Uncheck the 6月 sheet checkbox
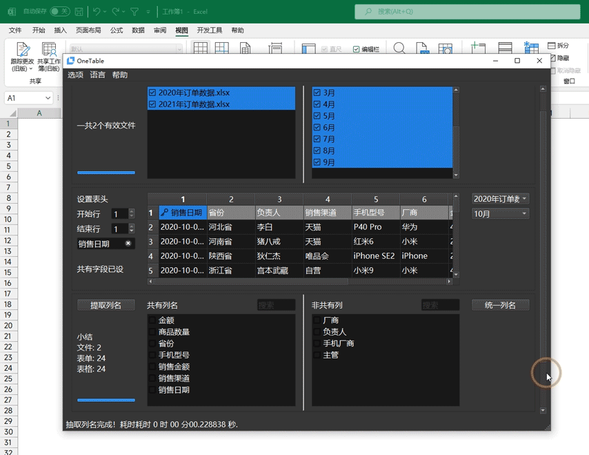 pos(317,128)
